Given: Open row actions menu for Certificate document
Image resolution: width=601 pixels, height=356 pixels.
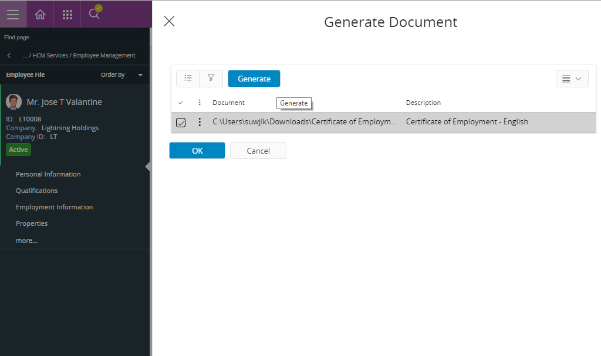Looking at the screenshot, I should (x=200, y=122).
